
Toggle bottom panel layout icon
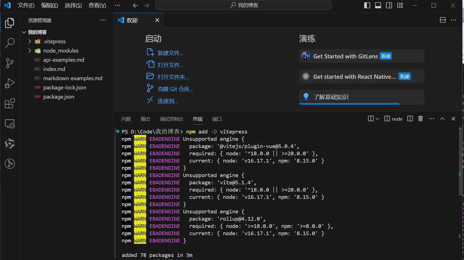pyautogui.click(x=378, y=5)
